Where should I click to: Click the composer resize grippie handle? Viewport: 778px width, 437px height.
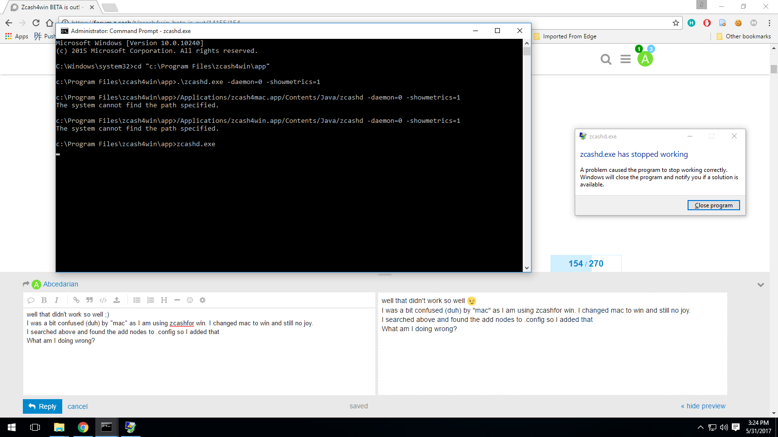click(x=385, y=274)
